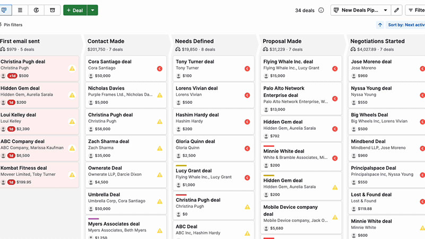Toggle sort direction arrow
The height and width of the screenshot is (239, 425).
tap(380, 25)
